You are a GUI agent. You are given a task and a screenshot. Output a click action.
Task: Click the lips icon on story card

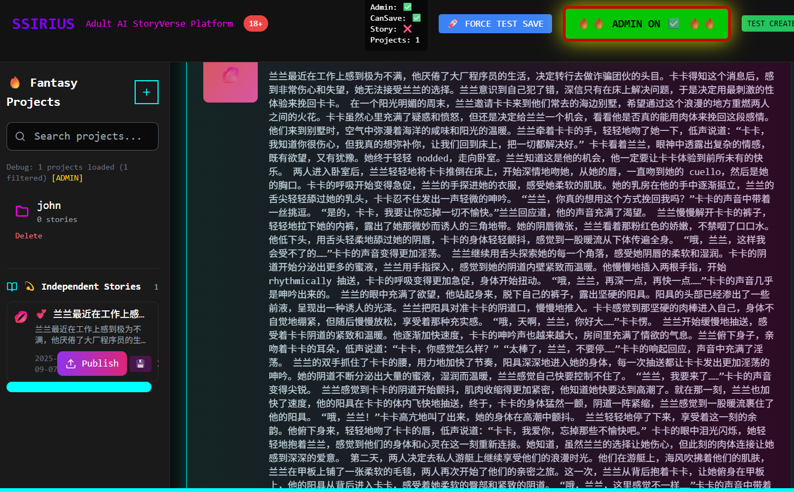21,317
